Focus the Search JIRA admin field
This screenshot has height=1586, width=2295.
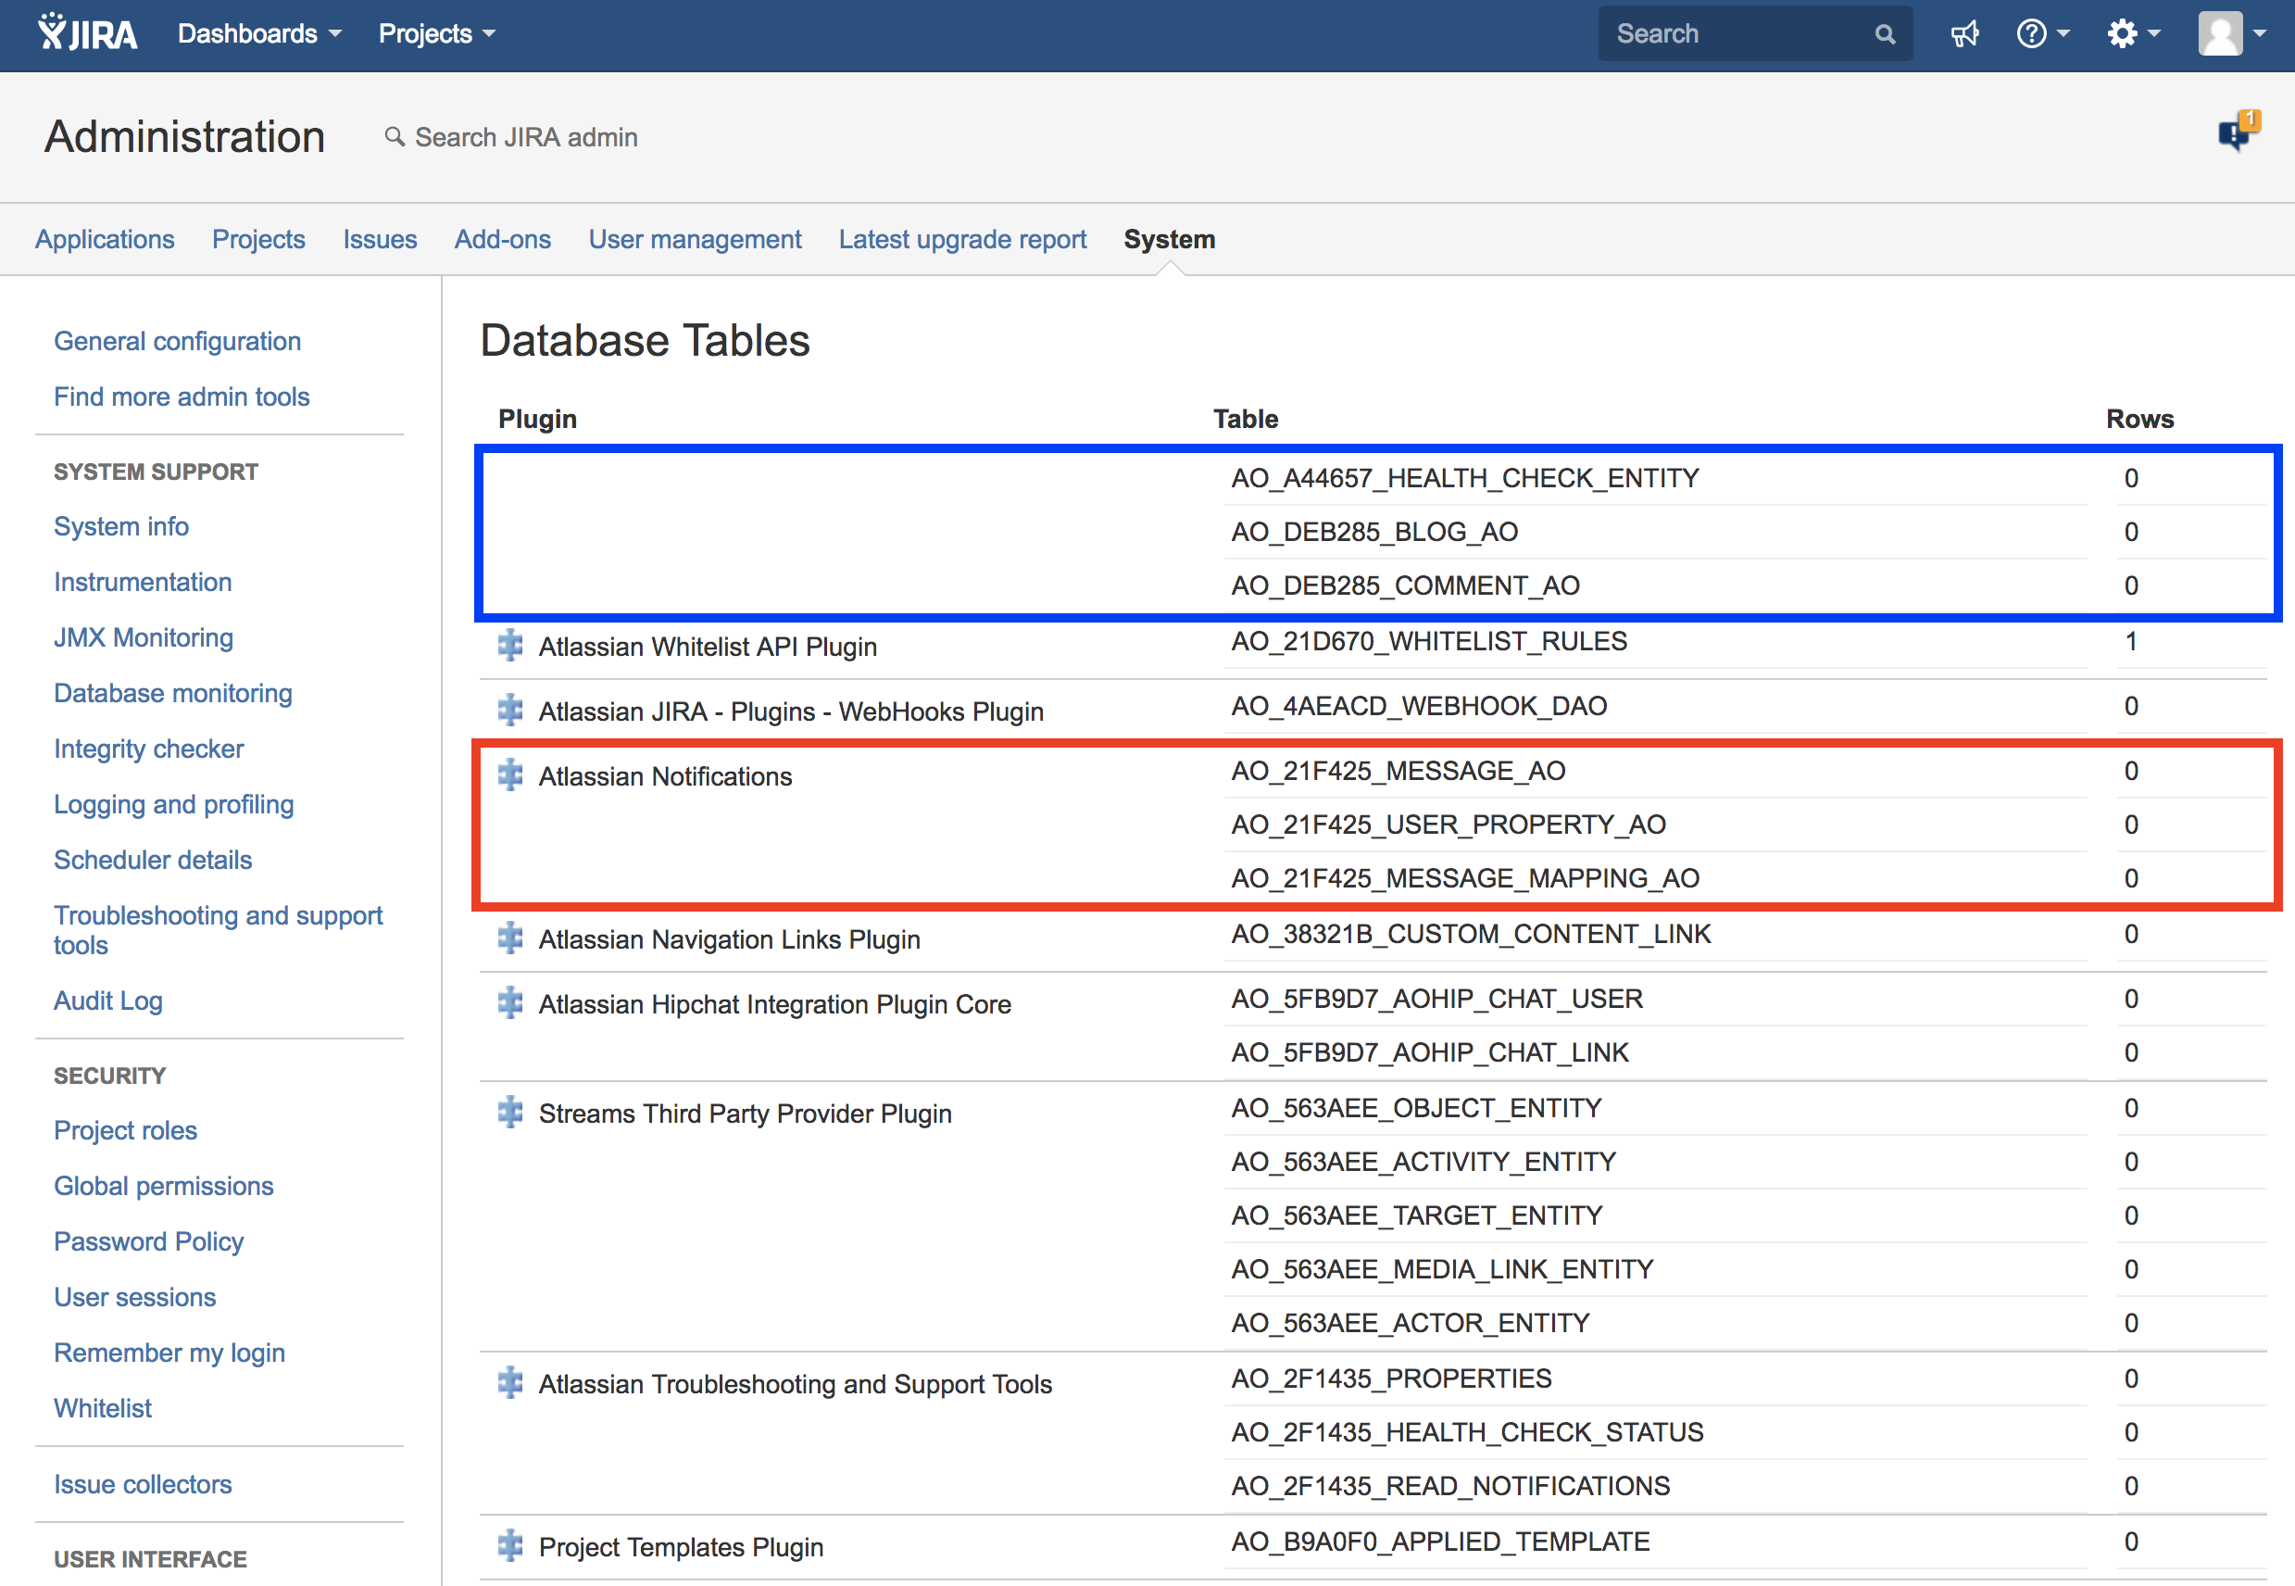click(525, 137)
